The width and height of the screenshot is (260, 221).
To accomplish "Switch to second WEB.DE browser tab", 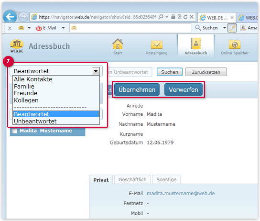I will tap(248, 17).
